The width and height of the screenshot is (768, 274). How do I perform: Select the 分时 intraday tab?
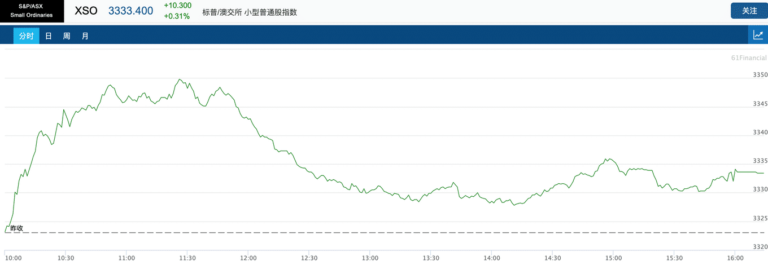tap(27, 36)
